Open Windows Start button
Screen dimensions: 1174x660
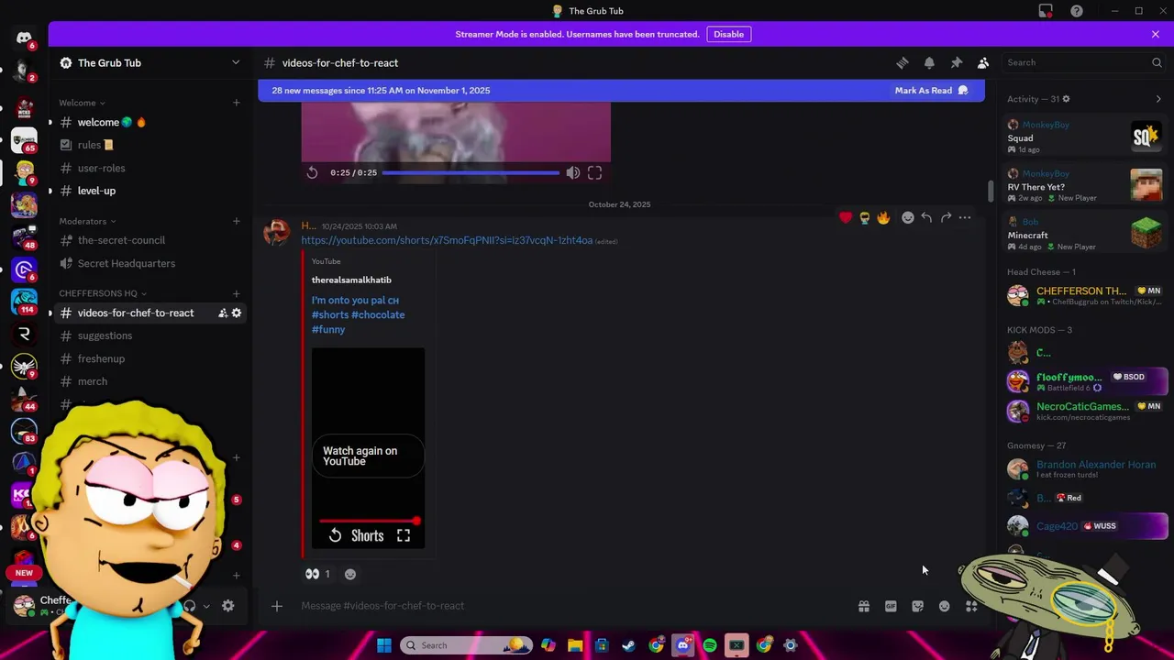coord(384,645)
